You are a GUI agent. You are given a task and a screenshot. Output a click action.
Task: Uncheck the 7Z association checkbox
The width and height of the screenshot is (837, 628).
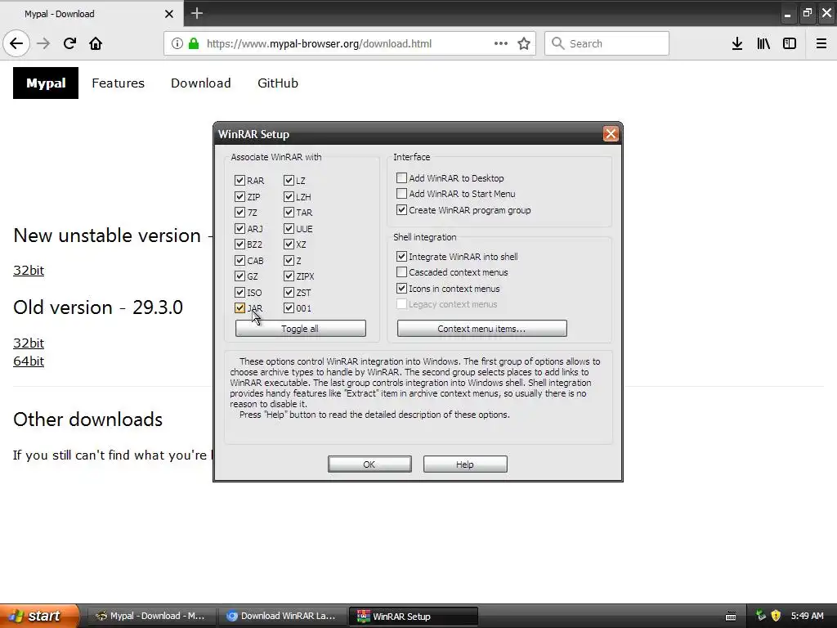point(239,212)
